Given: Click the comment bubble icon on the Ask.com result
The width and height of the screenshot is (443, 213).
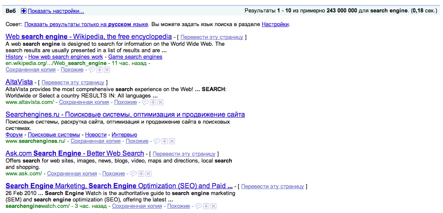Looking at the screenshot, I should click(x=133, y=174).
